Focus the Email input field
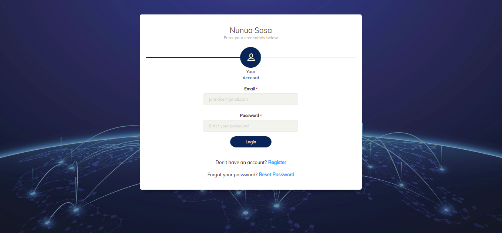 point(251,99)
